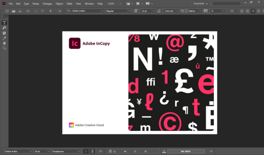This screenshot has width=264, height=155.
Task: Open the Notes menu
Action: tap(36, 3)
